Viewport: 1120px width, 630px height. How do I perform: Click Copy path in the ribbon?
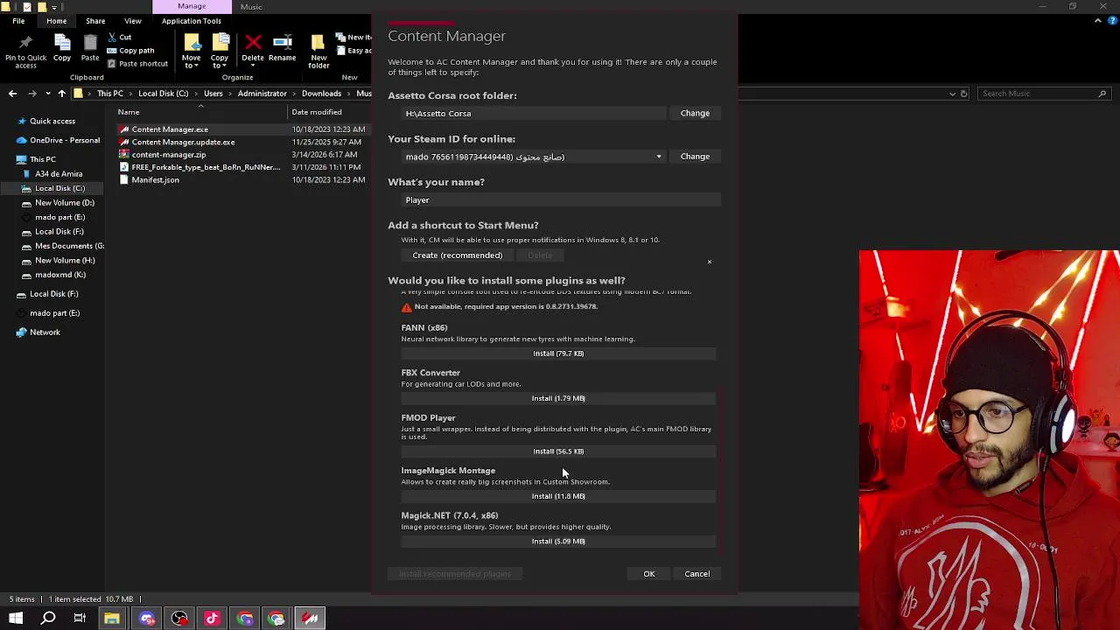131,51
